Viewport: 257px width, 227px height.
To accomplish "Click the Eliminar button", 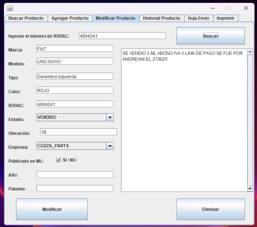I will (x=211, y=209).
